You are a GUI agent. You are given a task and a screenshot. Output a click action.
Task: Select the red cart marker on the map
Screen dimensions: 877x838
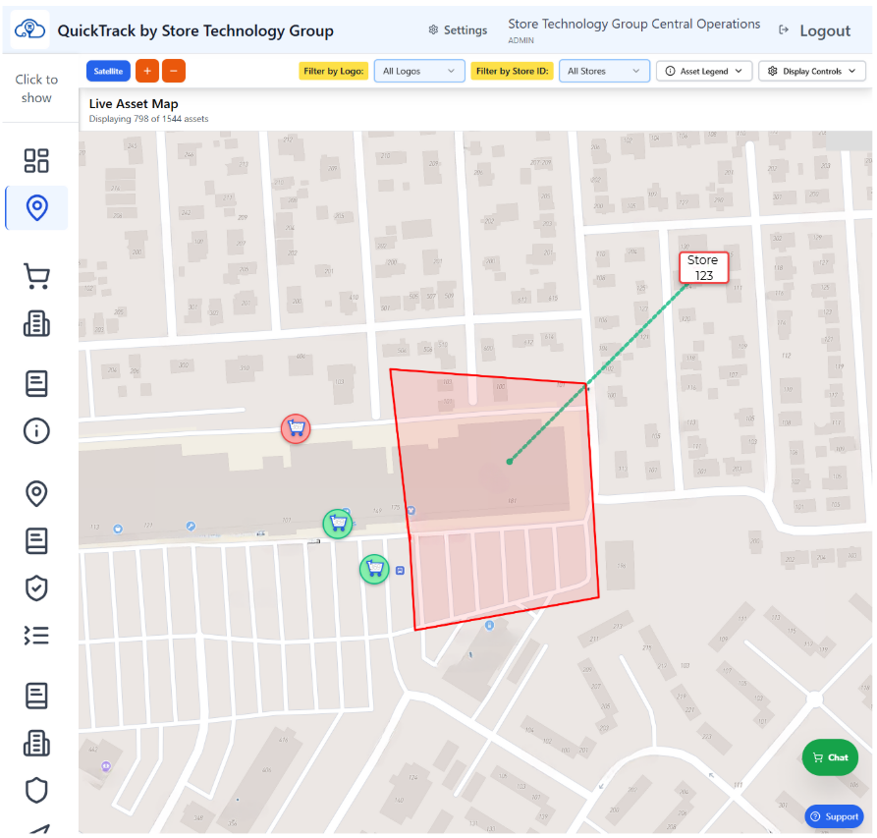coord(296,428)
